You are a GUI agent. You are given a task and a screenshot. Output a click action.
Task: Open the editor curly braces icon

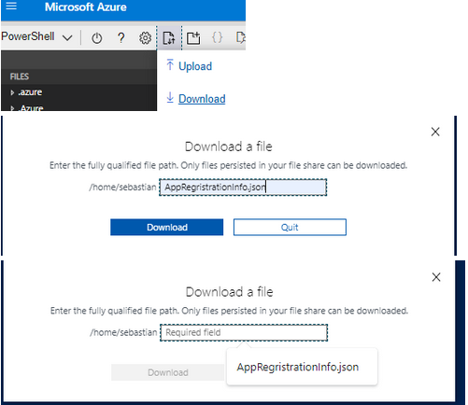(217, 37)
